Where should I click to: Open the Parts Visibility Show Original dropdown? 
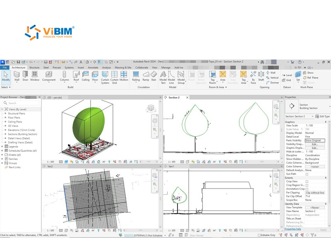pos(315,141)
